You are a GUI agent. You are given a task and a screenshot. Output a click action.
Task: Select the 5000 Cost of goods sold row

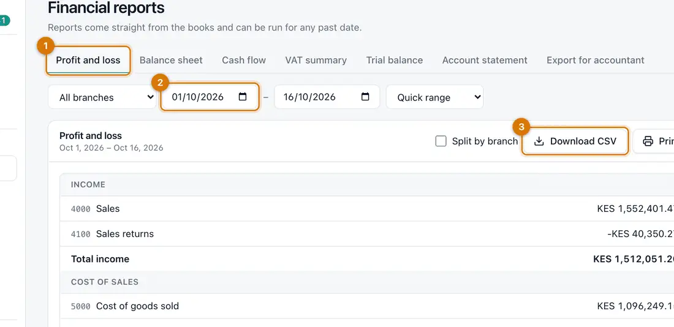point(367,306)
